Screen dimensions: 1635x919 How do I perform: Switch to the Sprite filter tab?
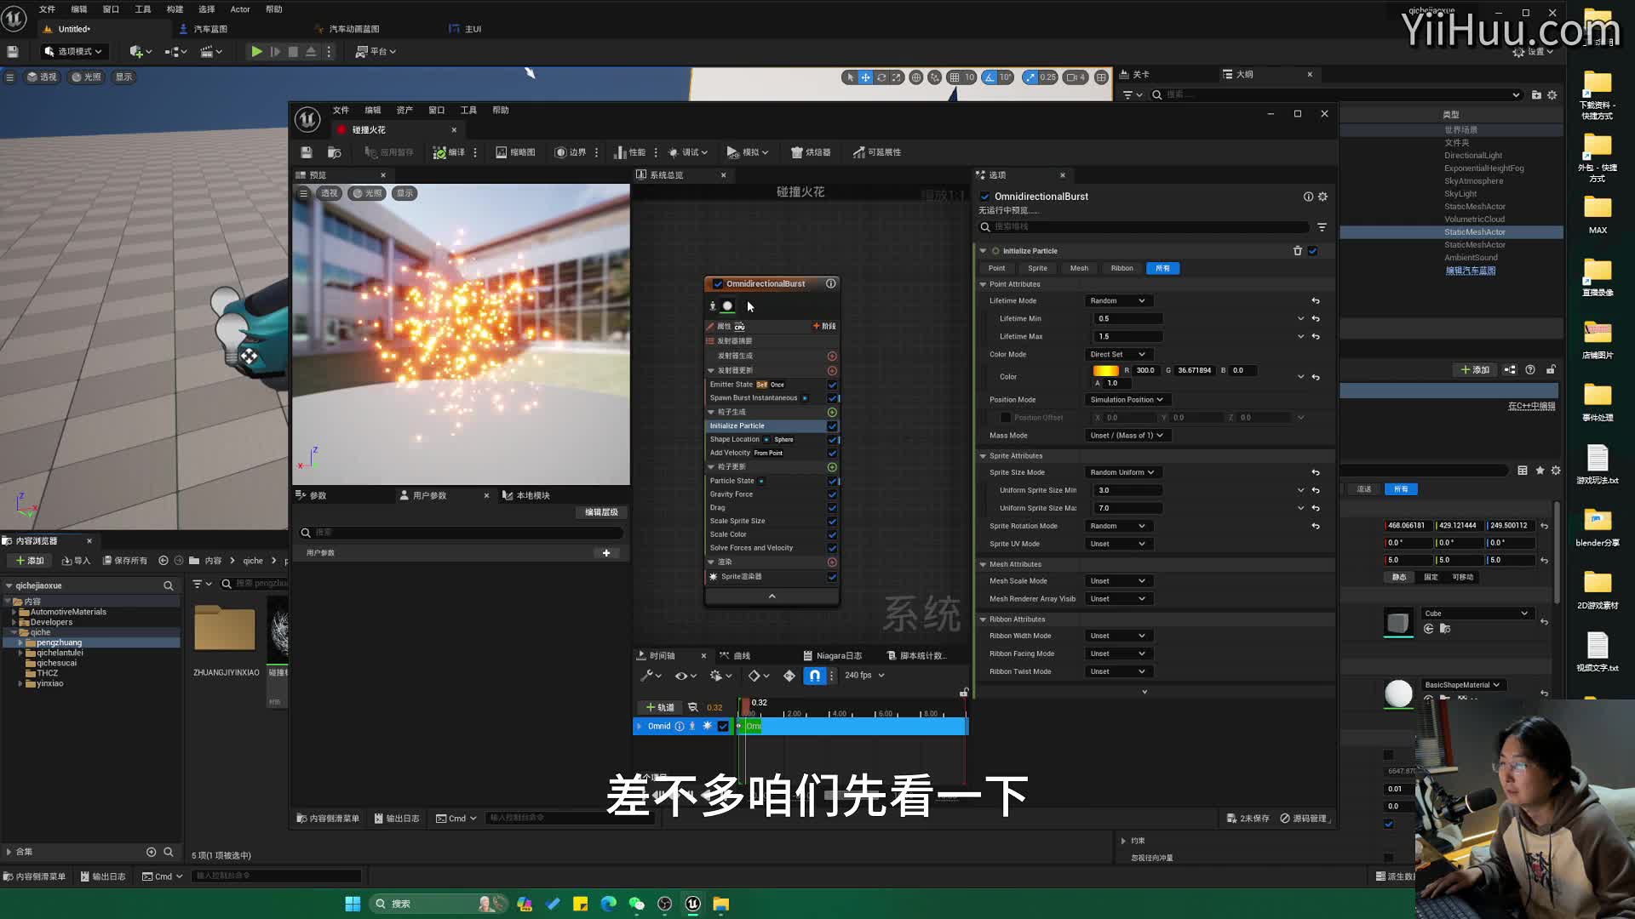click(x=1037, y=269)
